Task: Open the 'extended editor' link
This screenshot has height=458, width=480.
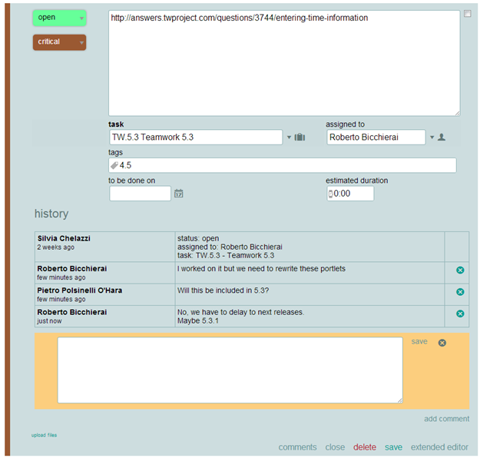Action: (x=439, y=447)
